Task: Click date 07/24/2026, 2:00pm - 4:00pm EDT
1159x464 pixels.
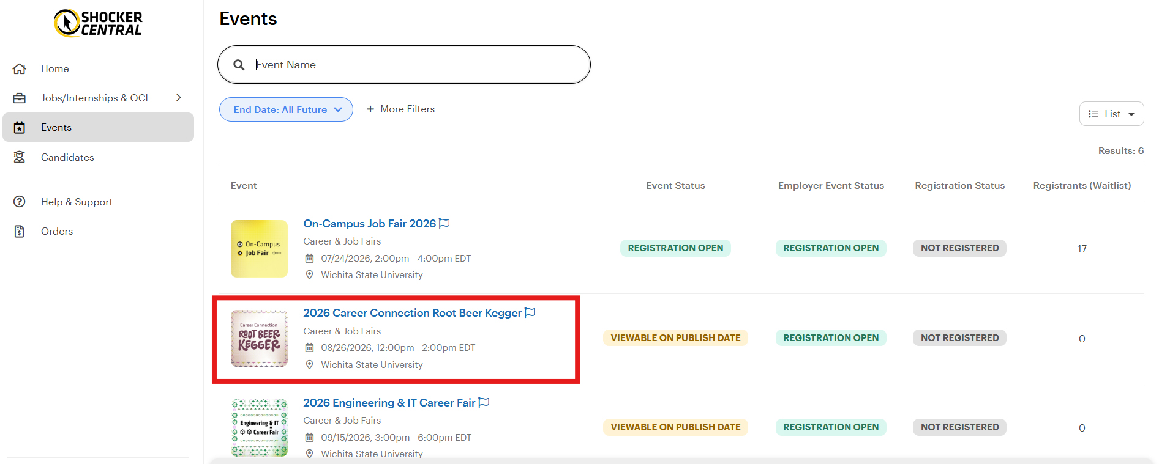Action: click(x=396, y=259)
